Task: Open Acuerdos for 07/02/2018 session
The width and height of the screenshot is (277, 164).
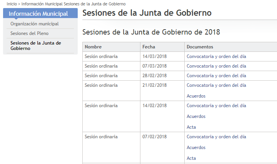Action: 196,147
